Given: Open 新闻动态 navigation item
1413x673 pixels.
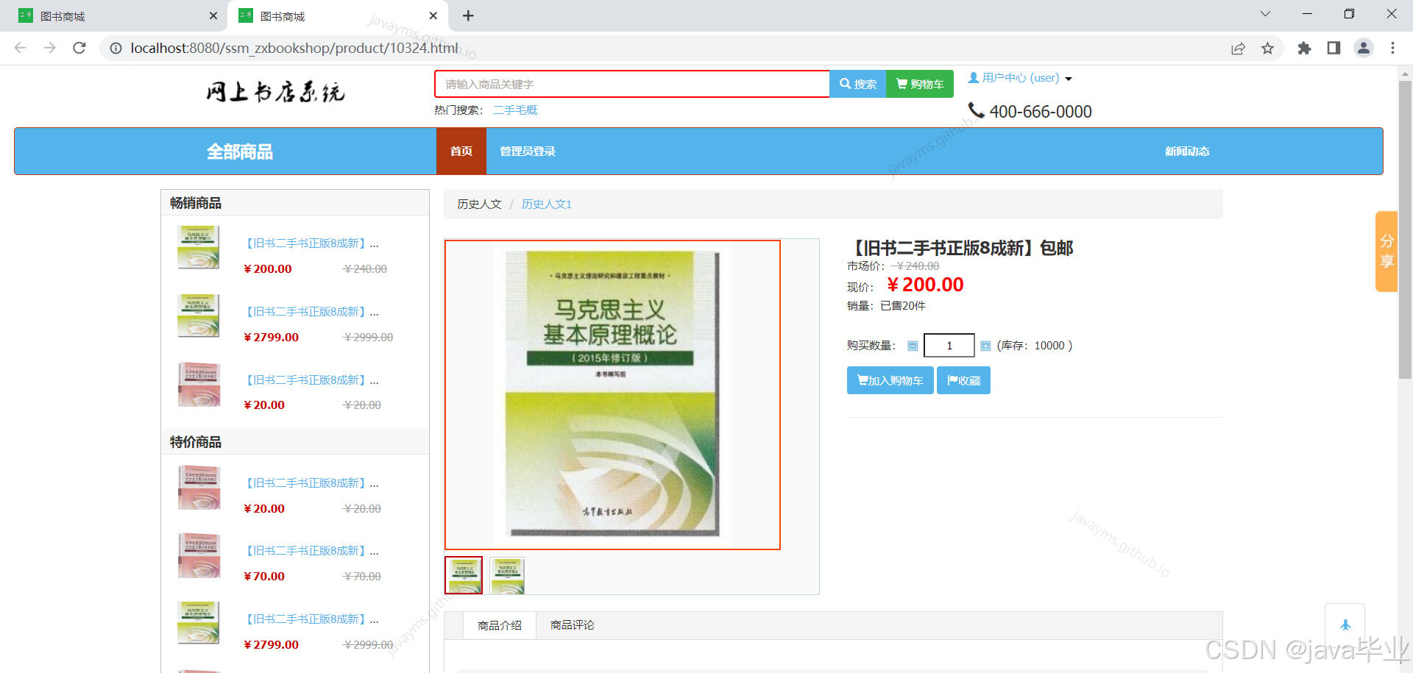Looking at the screenshot, I should point(1187,152).
